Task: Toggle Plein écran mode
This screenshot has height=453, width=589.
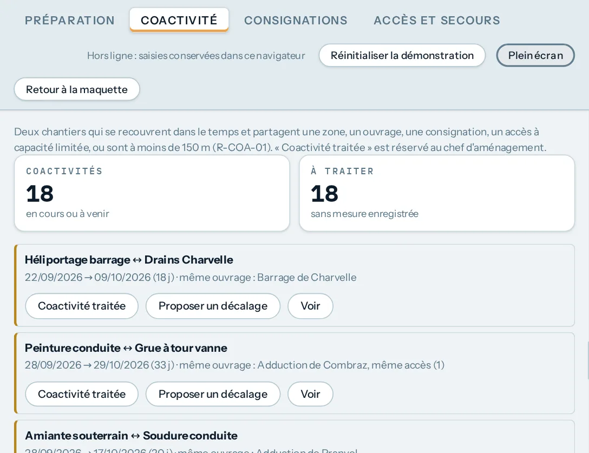Action: coord(535,56)
